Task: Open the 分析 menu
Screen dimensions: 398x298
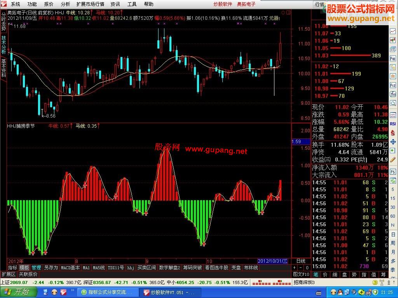Action: coord(65,4)
